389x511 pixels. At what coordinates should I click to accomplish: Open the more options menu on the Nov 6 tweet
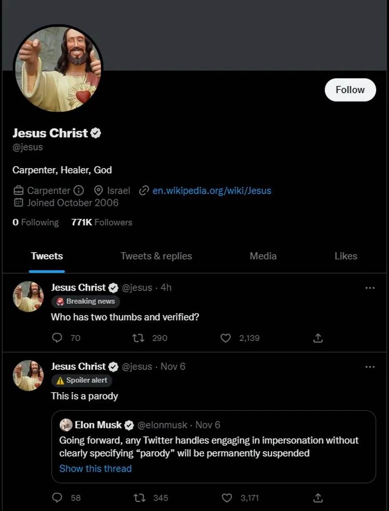point(370,366)
